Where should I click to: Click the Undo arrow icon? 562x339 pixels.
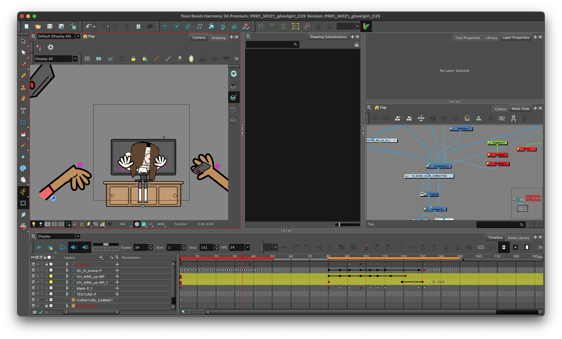(x=89, y=27)
